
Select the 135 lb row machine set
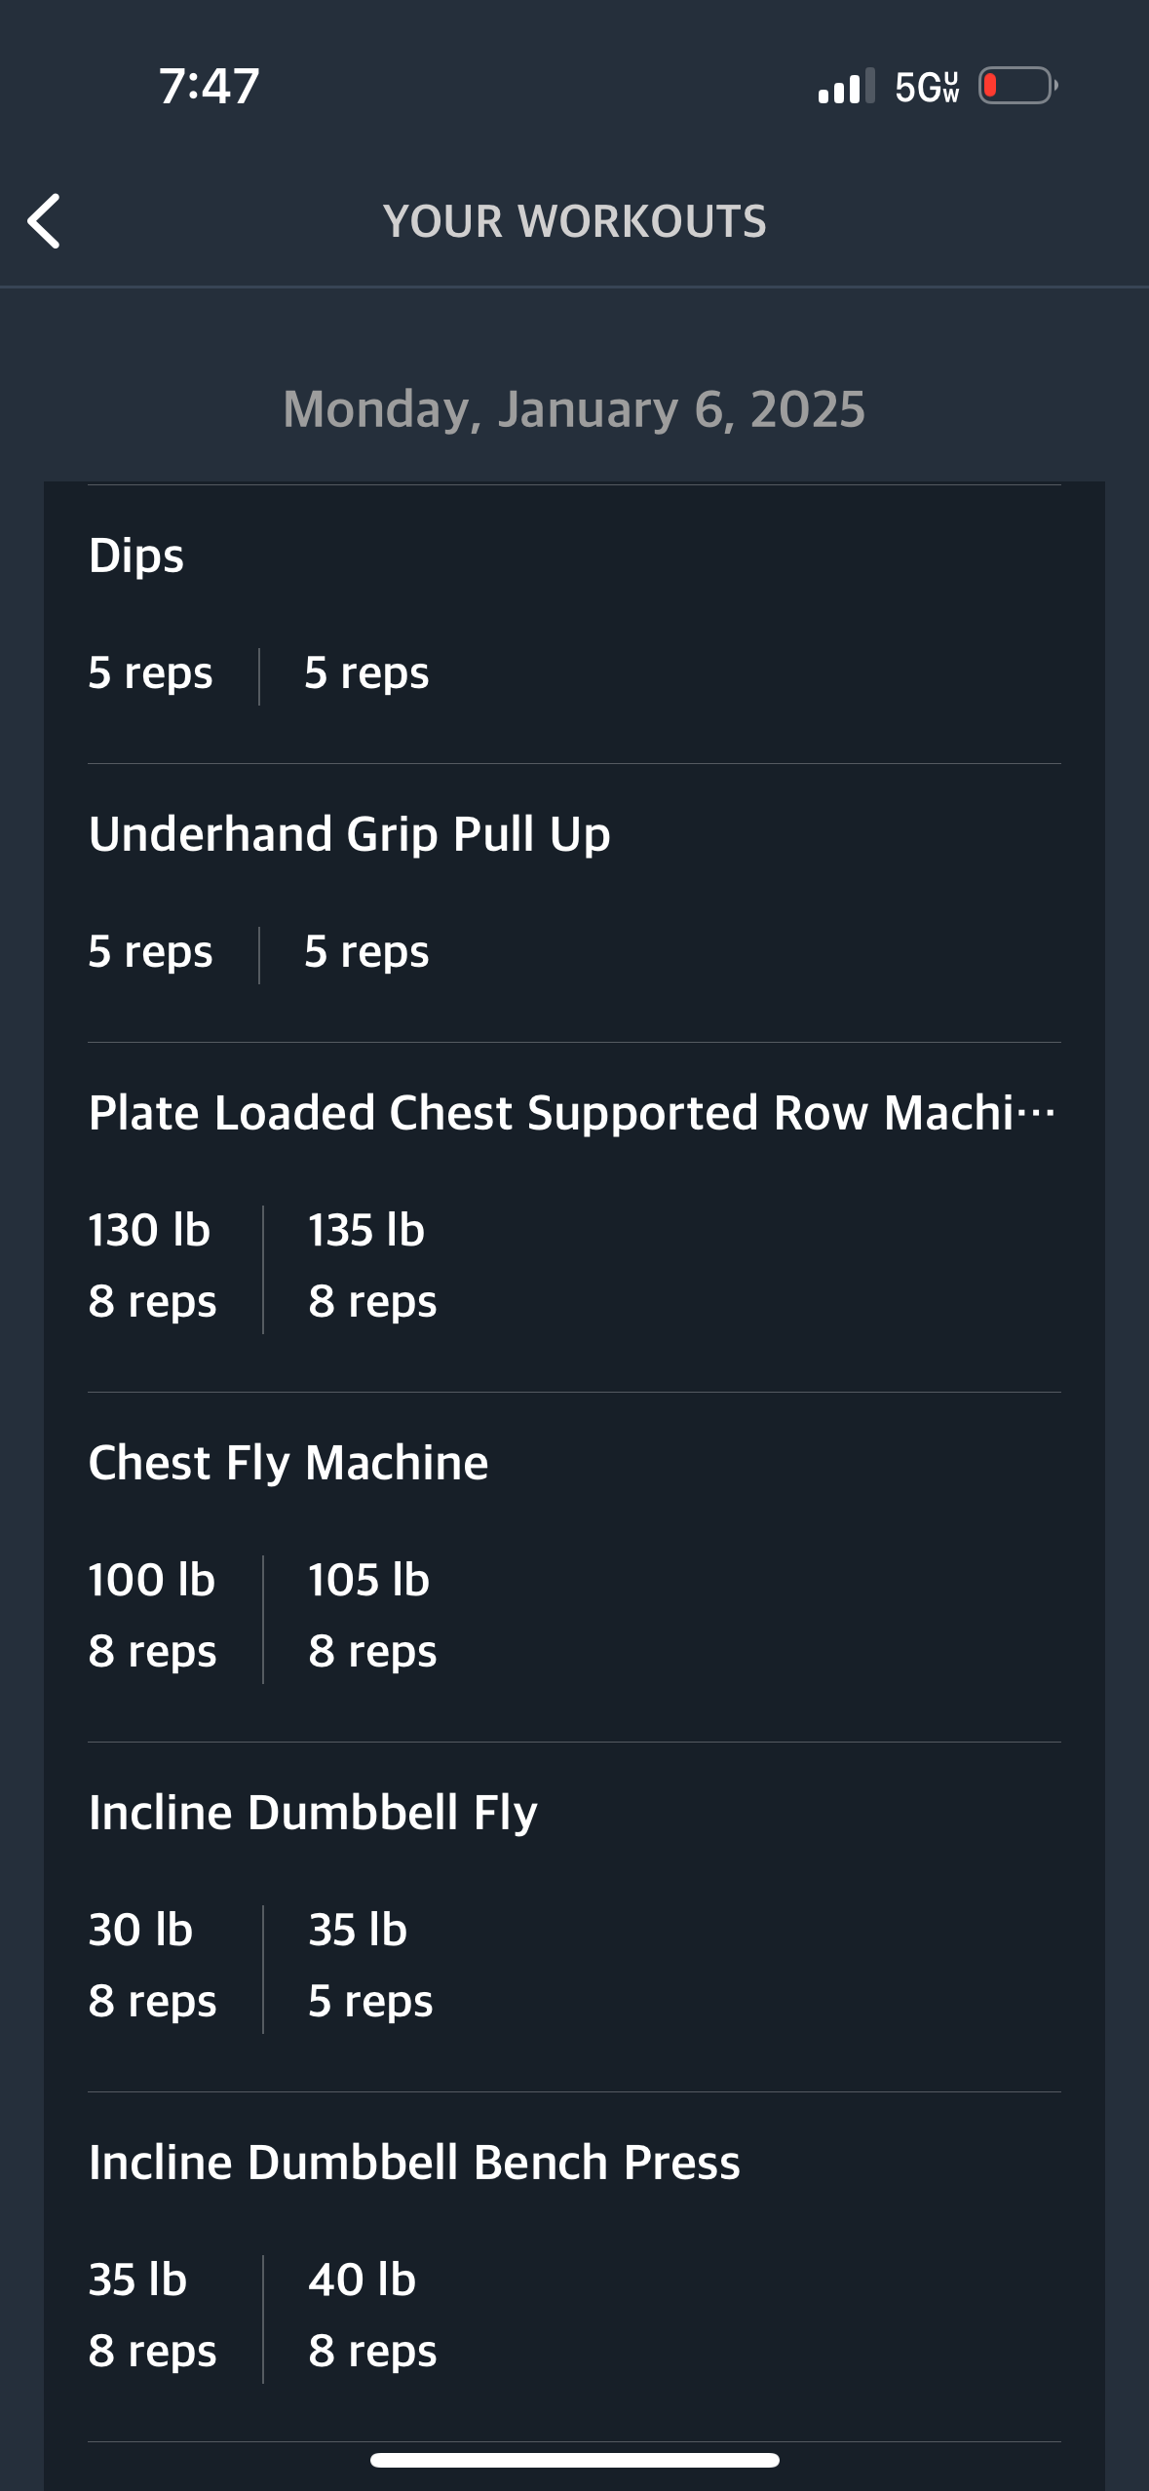(372, 1265)
